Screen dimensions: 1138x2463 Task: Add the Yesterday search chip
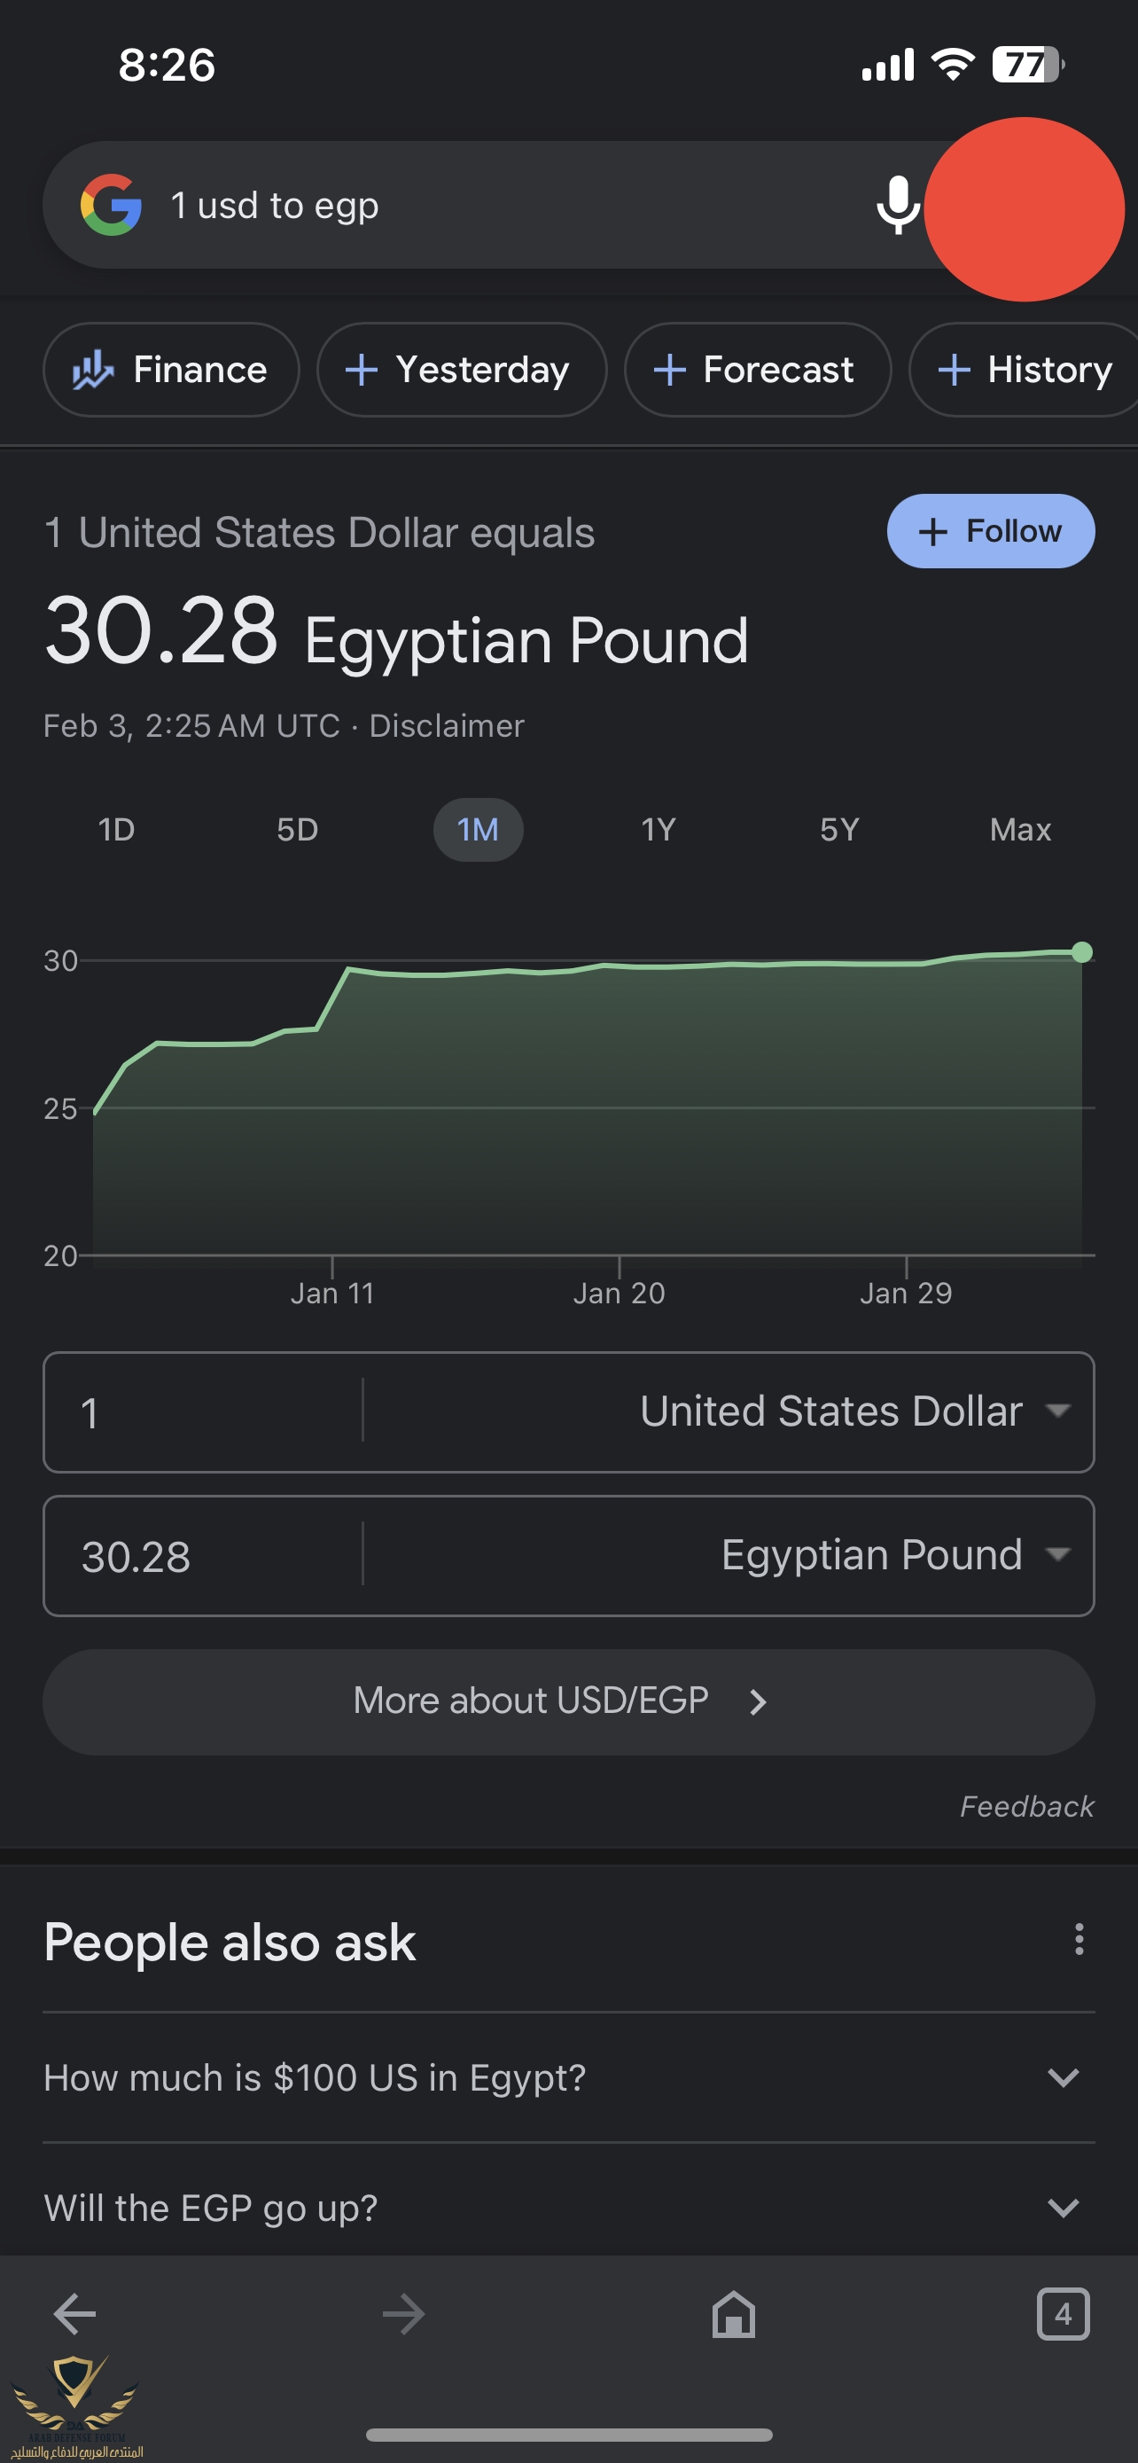462,370
